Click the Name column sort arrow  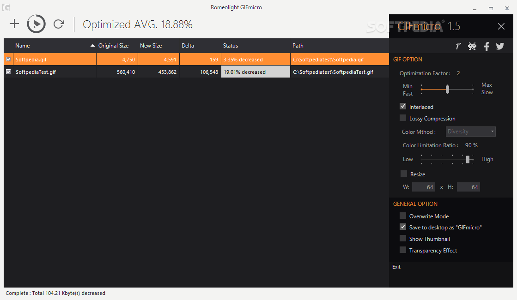pos(93,46)
